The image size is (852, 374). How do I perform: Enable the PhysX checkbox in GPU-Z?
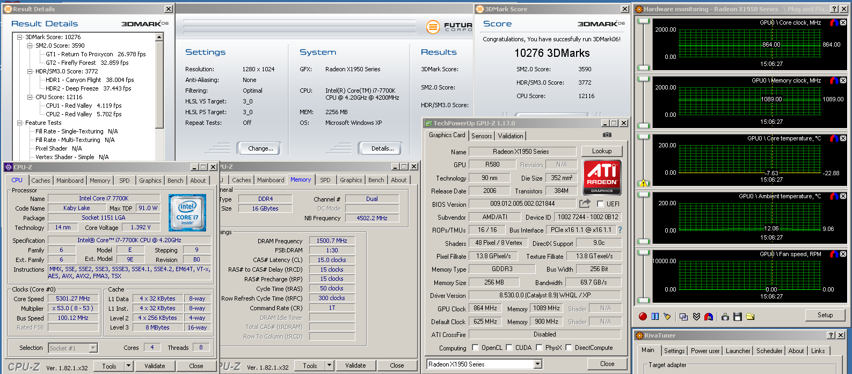pyautogui.click(x=538, y=348)
